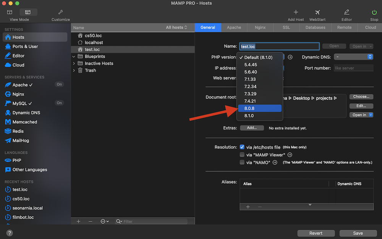
Task: Expand the Inactive Hosts group
Action: coord(74,63)
